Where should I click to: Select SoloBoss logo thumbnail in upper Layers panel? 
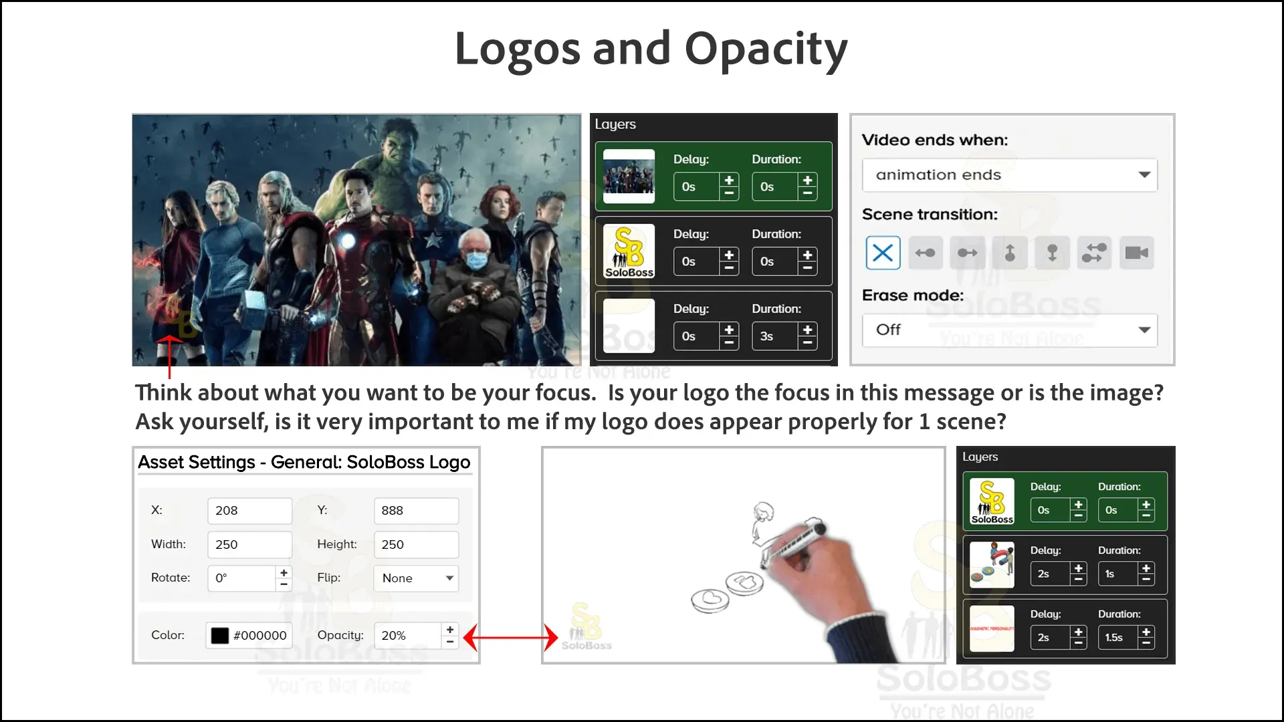point(629,251)
